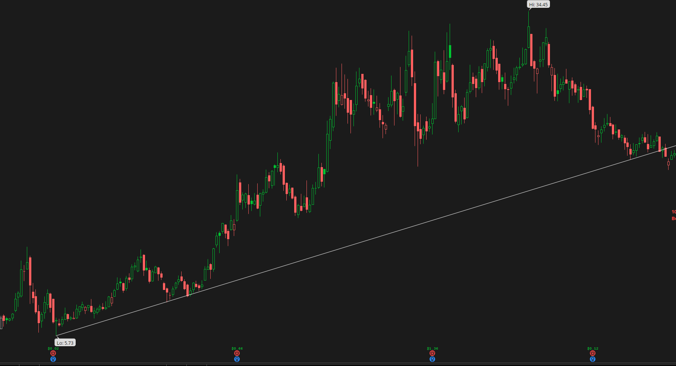The height and width of the screenshot is (366, 676).
Task: Click the 'Lo: 5.73' price bubble
Action: pyautogui.click(x=65, y=342)
